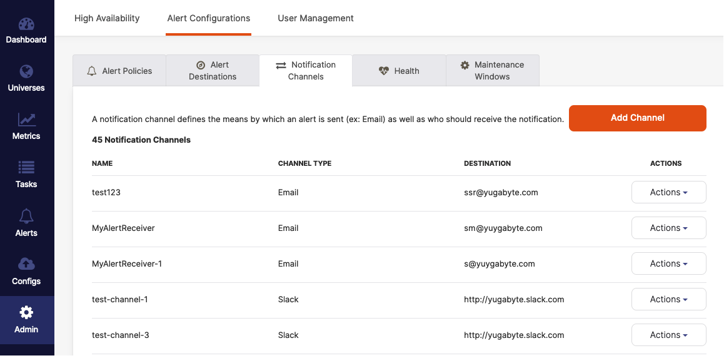Select the Notification Channels tab
Screen dimensions: 724x363
(306, 71)
